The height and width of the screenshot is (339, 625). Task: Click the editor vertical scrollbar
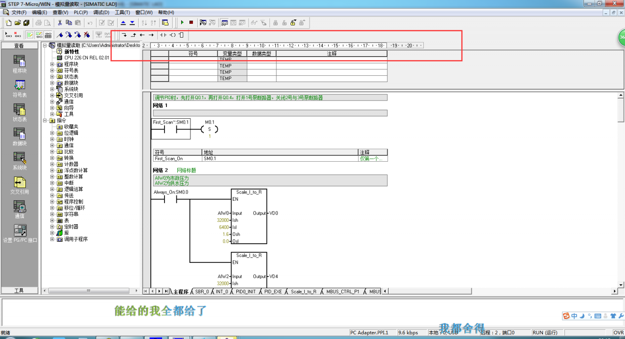[621, 191]
